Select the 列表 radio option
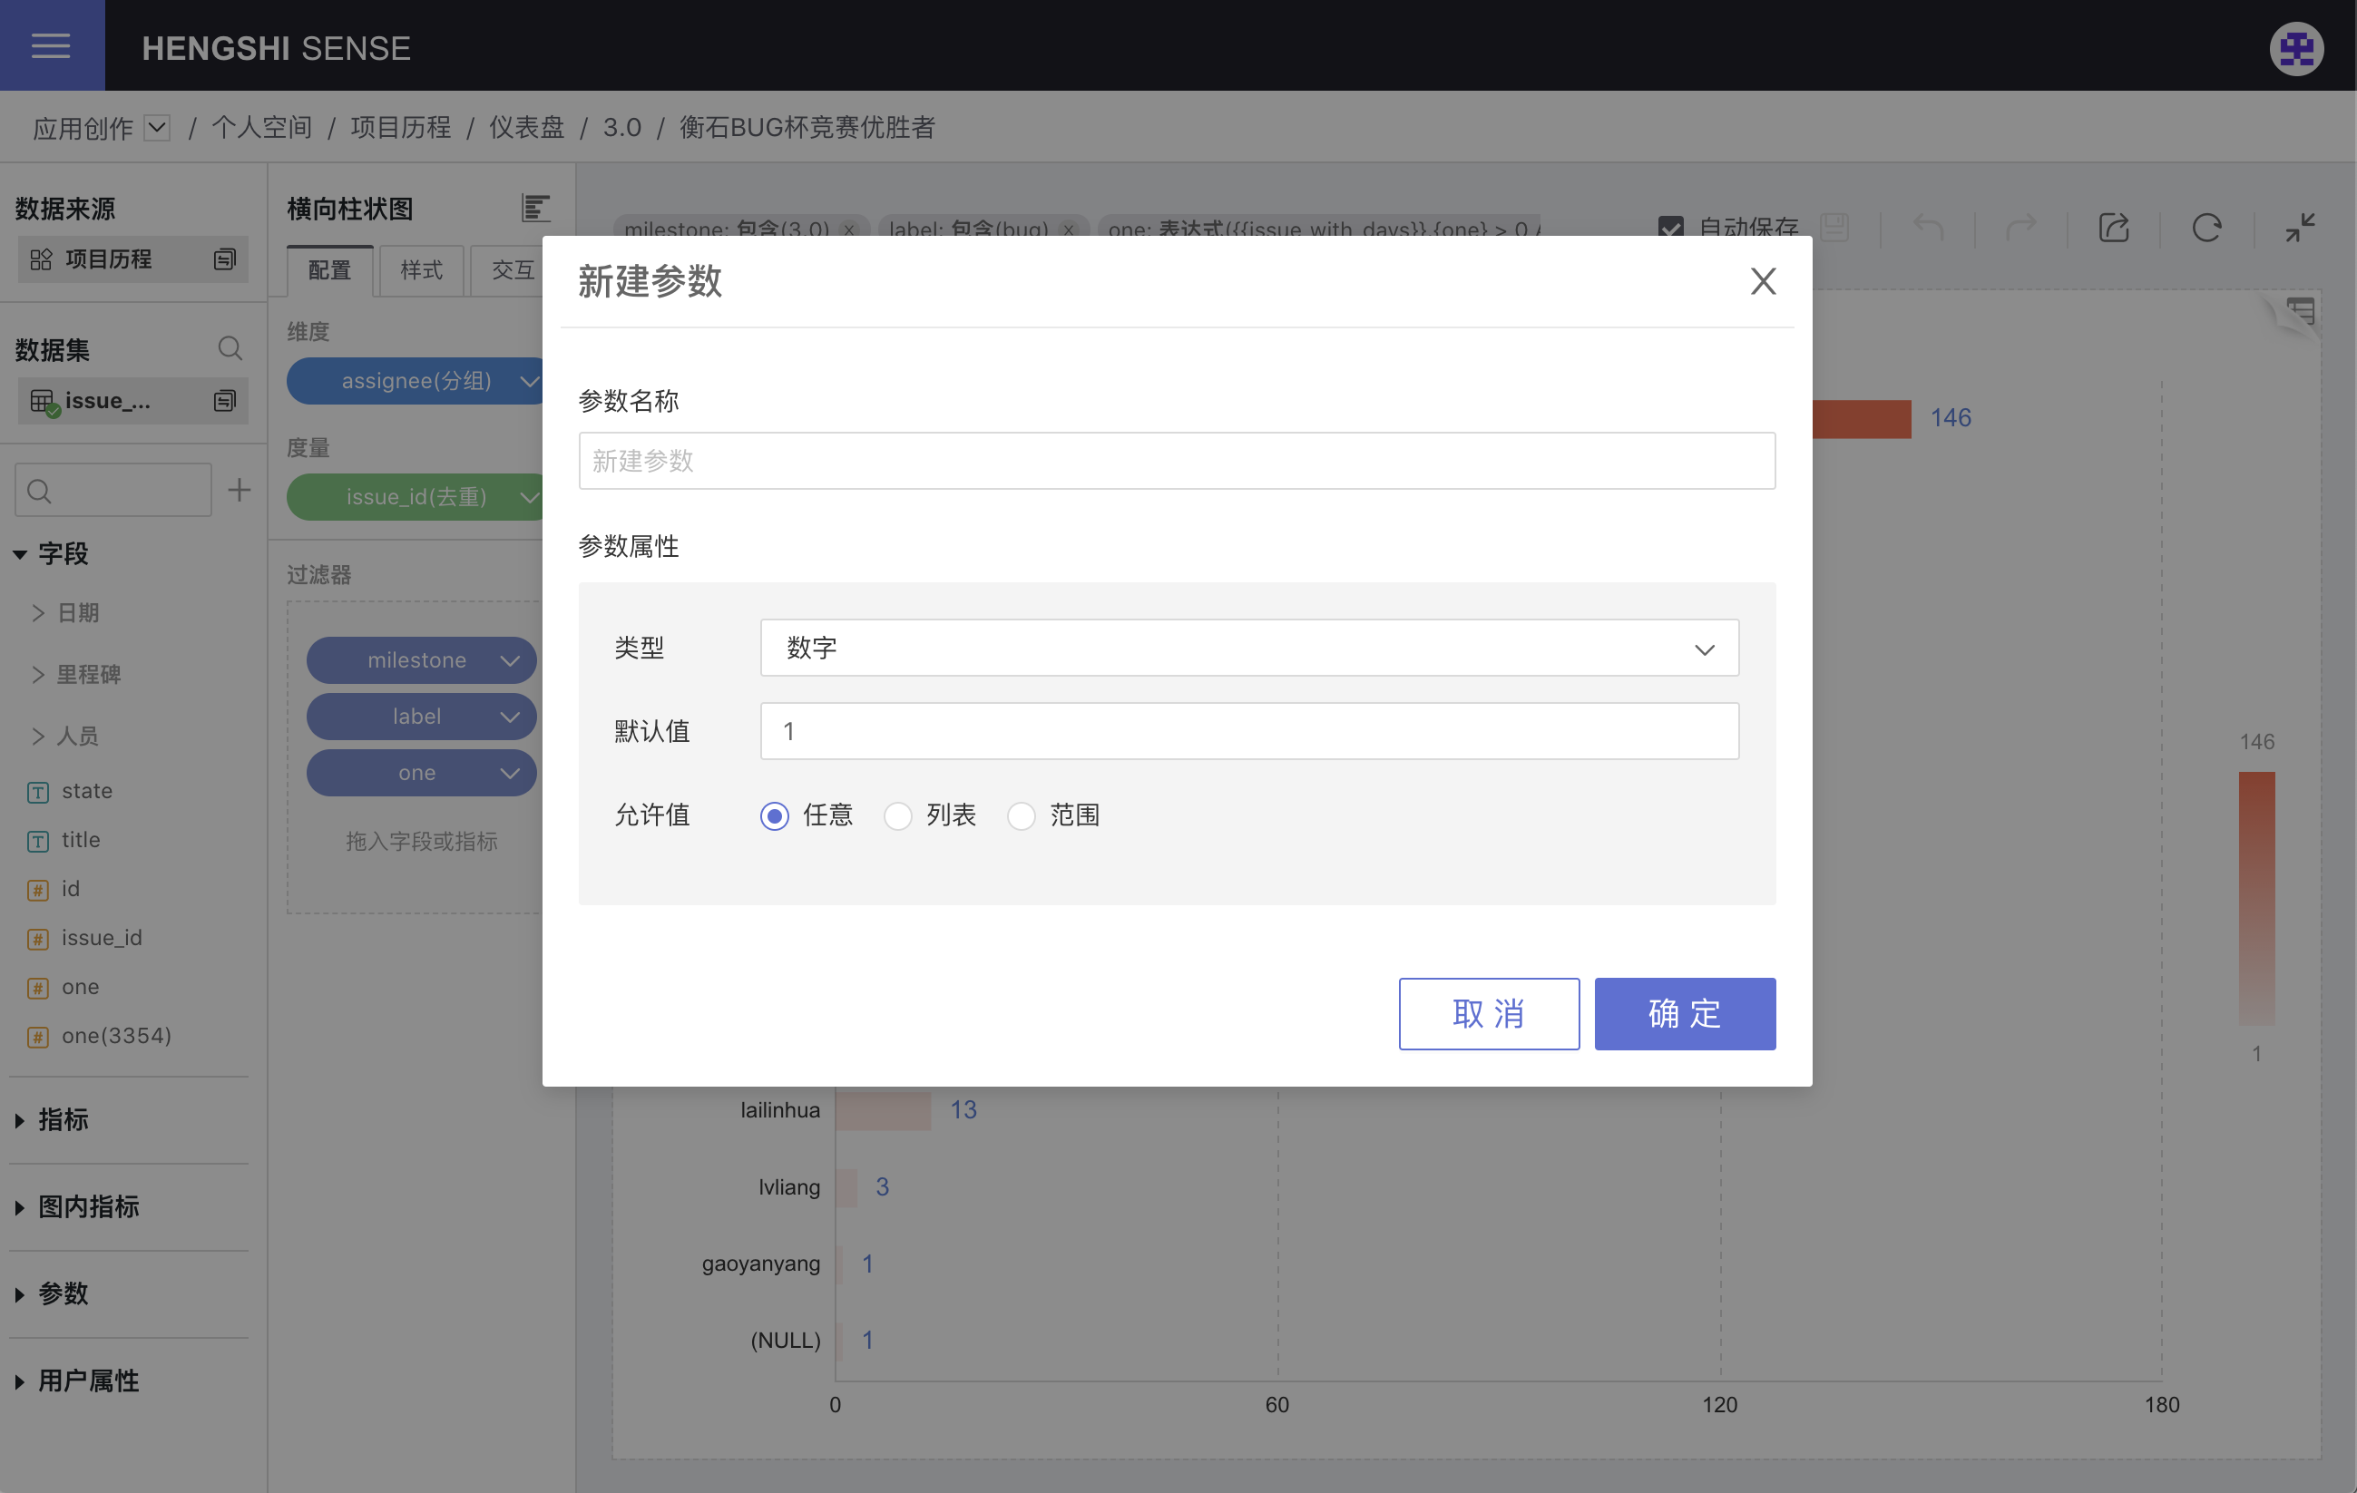2357x1493 pixels. coord(897,816)
